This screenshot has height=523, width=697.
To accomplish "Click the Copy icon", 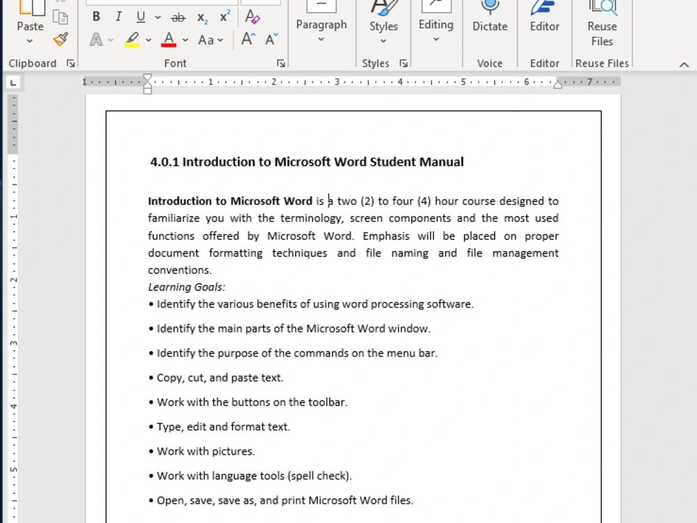I will pos(60,17).
